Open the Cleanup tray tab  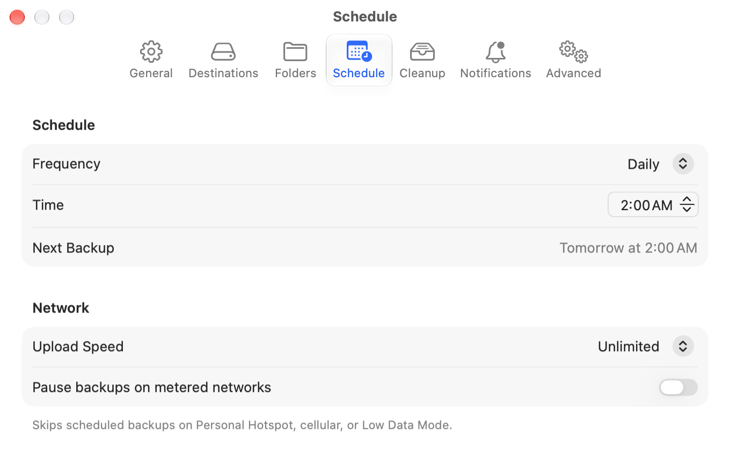[422, 60]
